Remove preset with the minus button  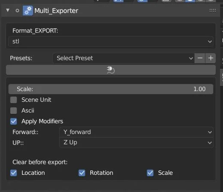pyautogui.click(x=200, y=58)
